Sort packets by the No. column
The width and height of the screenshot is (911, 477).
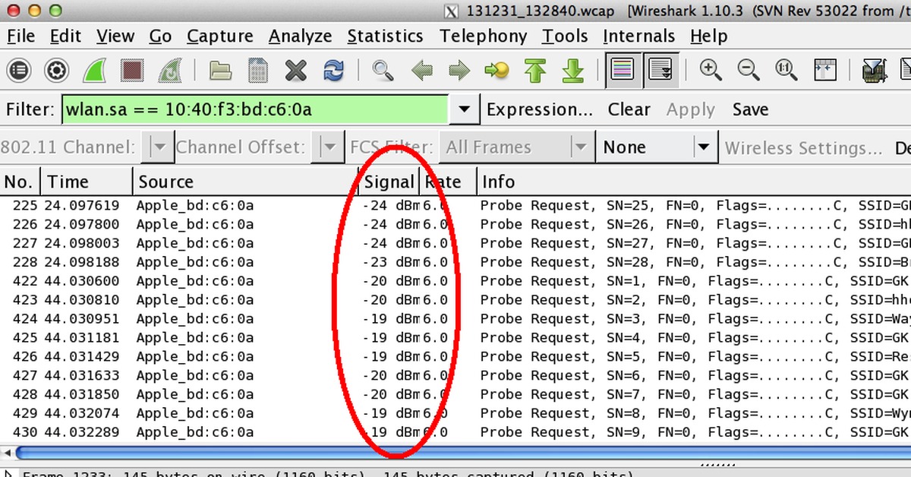(x=20, y=182)
